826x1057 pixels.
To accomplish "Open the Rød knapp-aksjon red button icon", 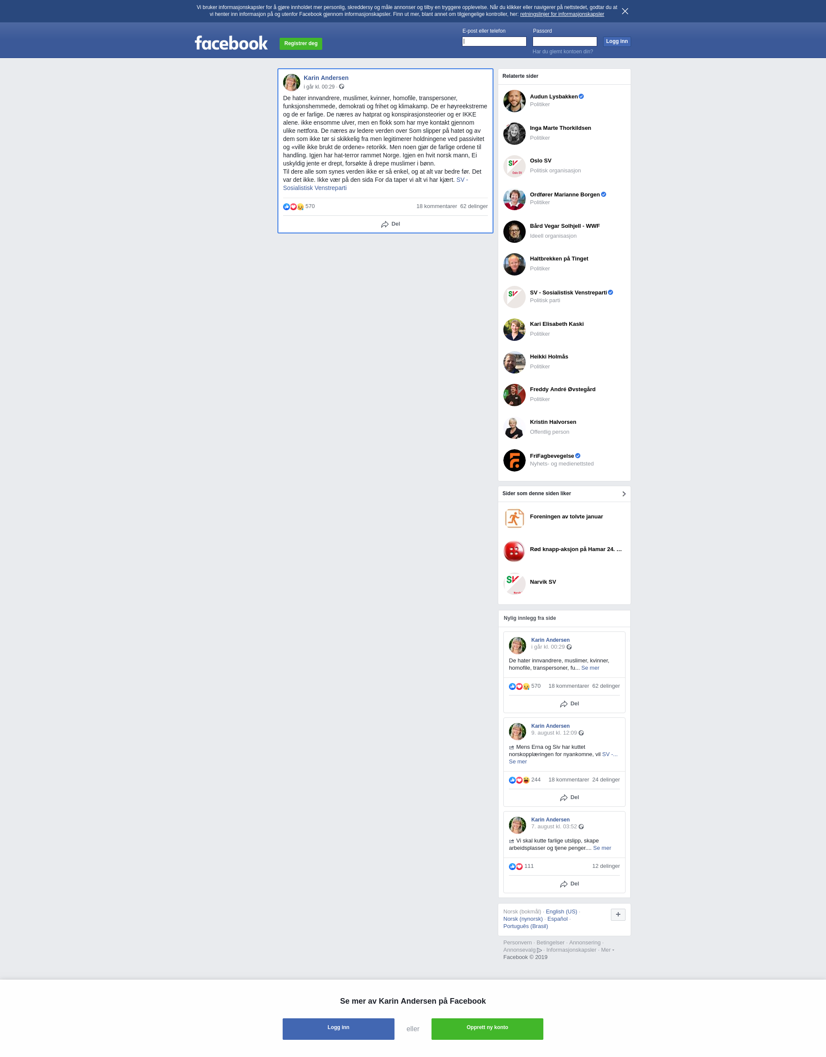I will coord(515,551).
